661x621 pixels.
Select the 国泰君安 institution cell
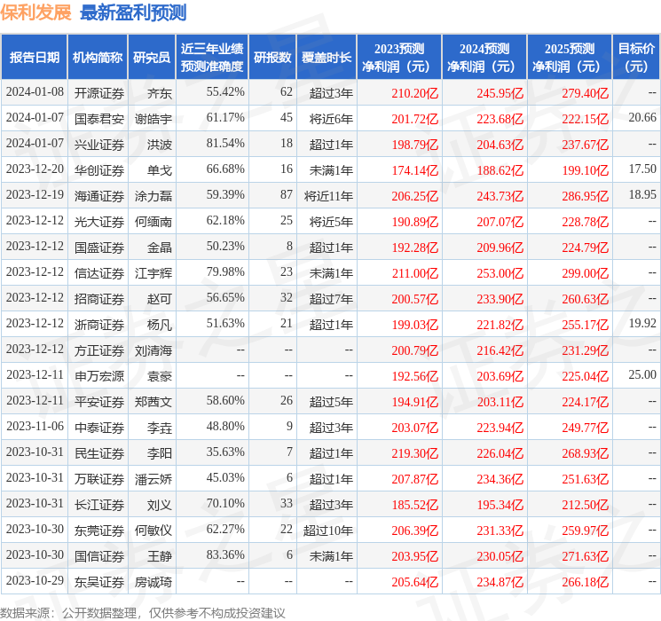[99, 119]
